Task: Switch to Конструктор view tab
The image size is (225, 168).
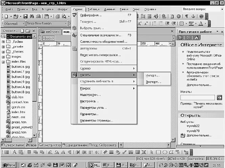Action: click(50, 145)
